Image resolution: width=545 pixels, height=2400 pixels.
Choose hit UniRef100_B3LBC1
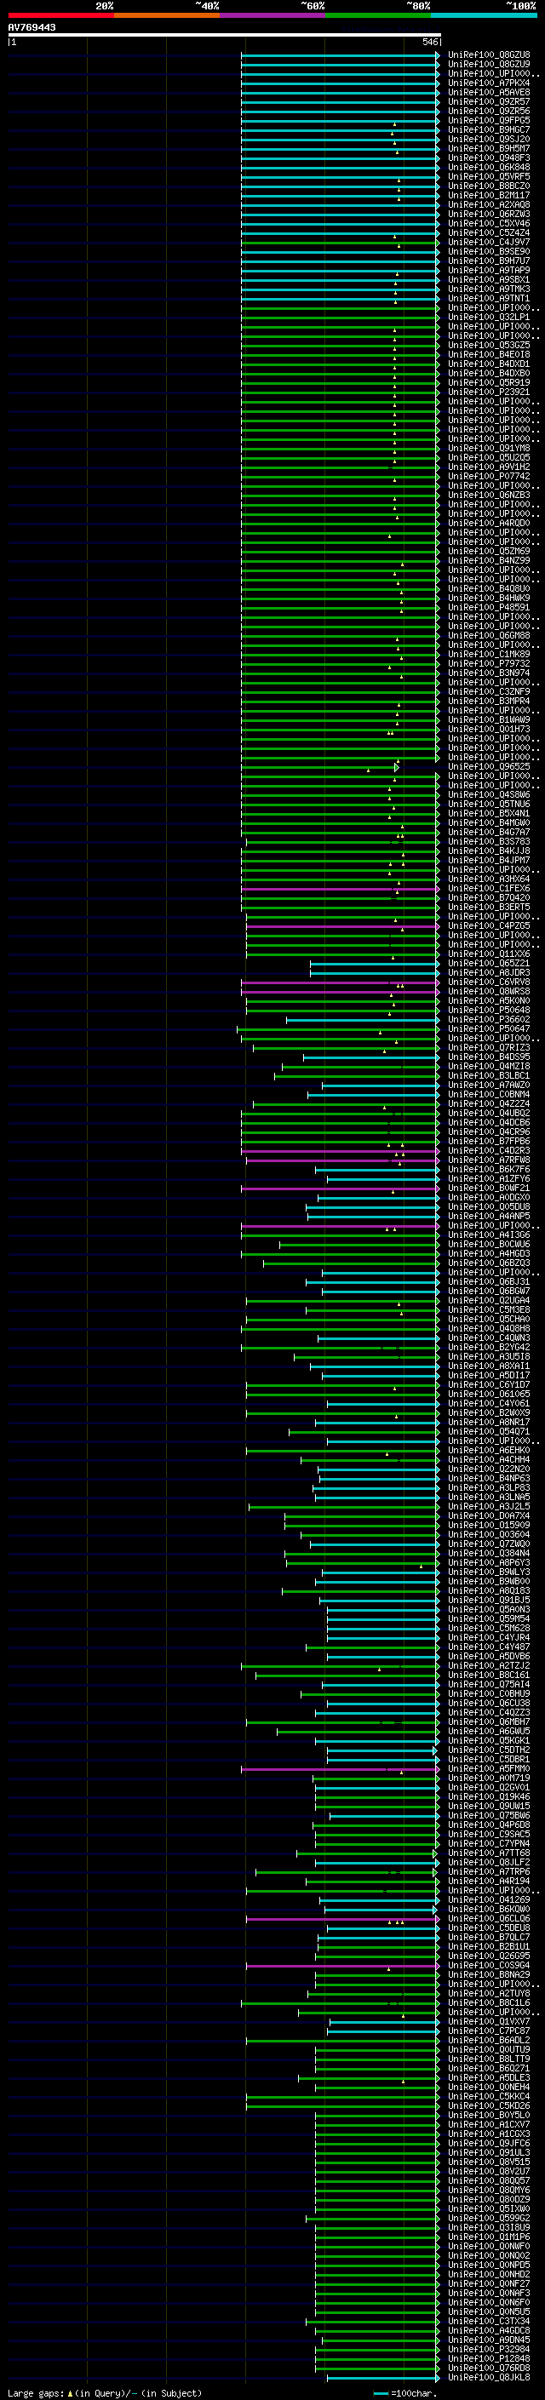[x=489, y=1075]
